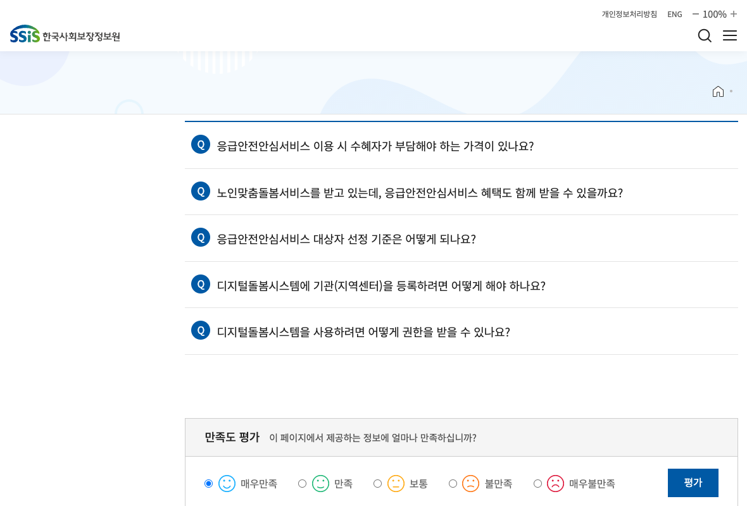Select the 보통 radio button

(x=377, y=484)
